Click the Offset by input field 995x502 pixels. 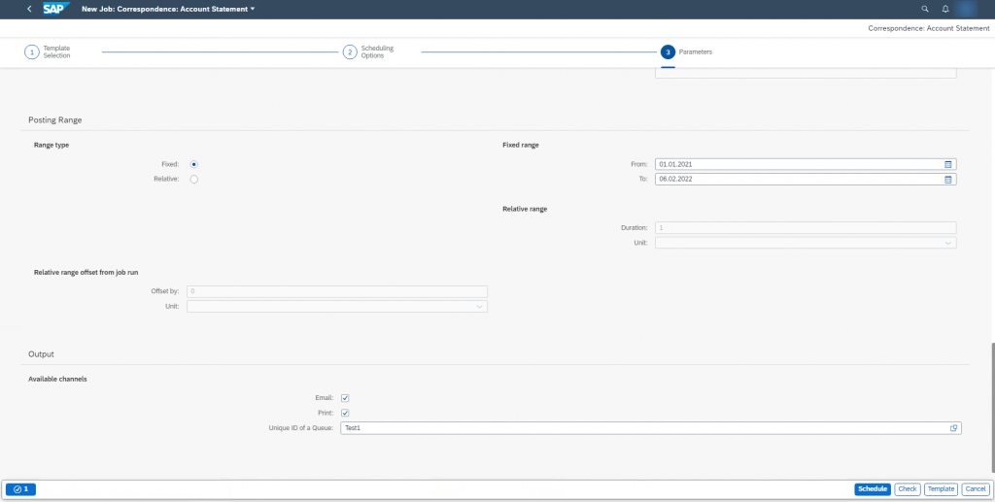(337, 291)
